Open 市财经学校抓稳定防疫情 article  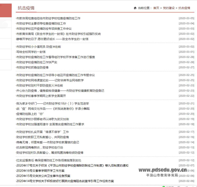32,67
